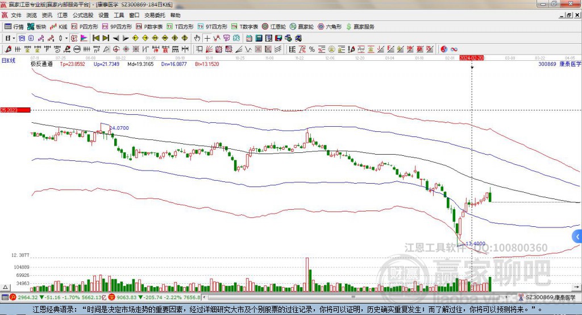Open the 9P四方形 tool
This screenshot has width=582, height=315.
117,27
